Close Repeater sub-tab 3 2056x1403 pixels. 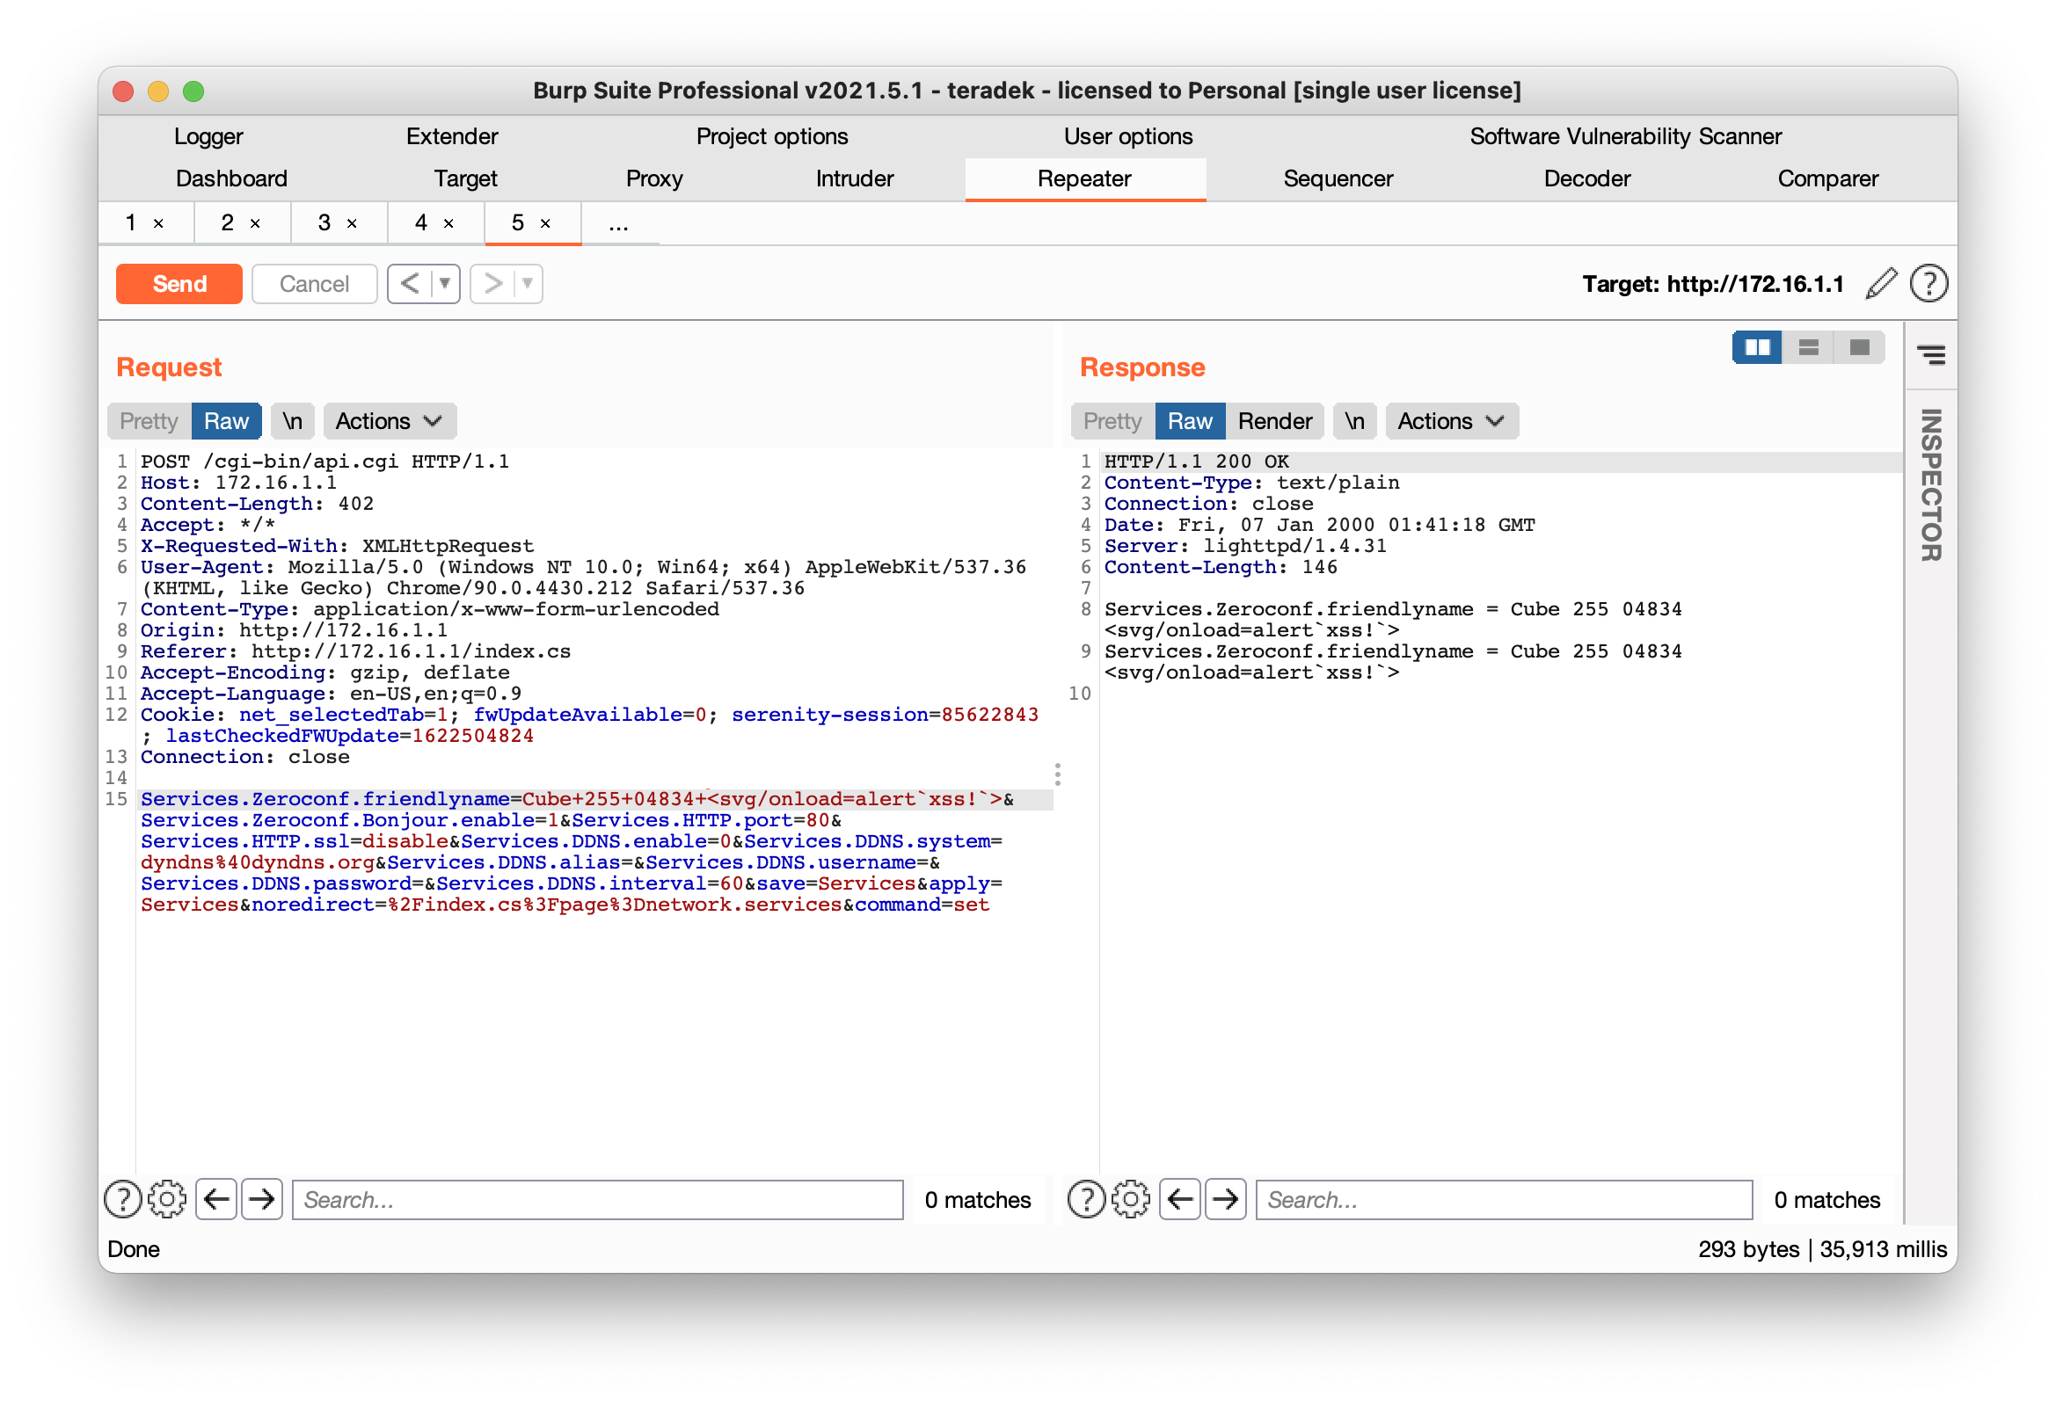352,224
